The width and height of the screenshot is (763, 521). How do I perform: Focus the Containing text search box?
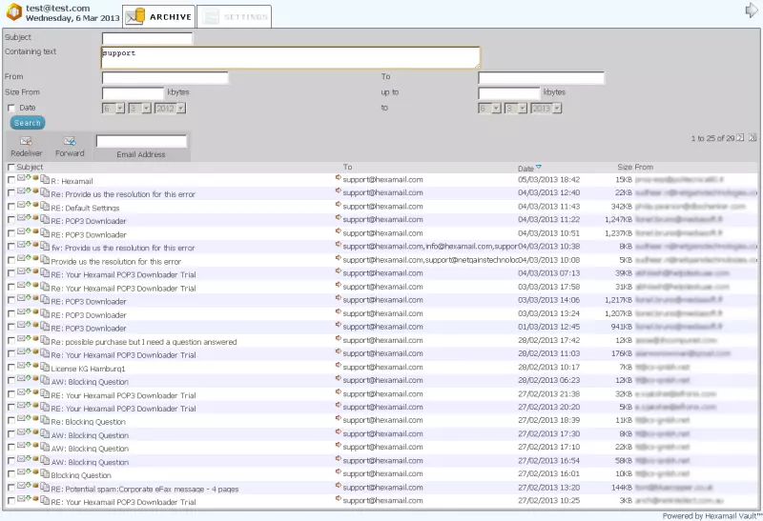click(x=290, y=57)
